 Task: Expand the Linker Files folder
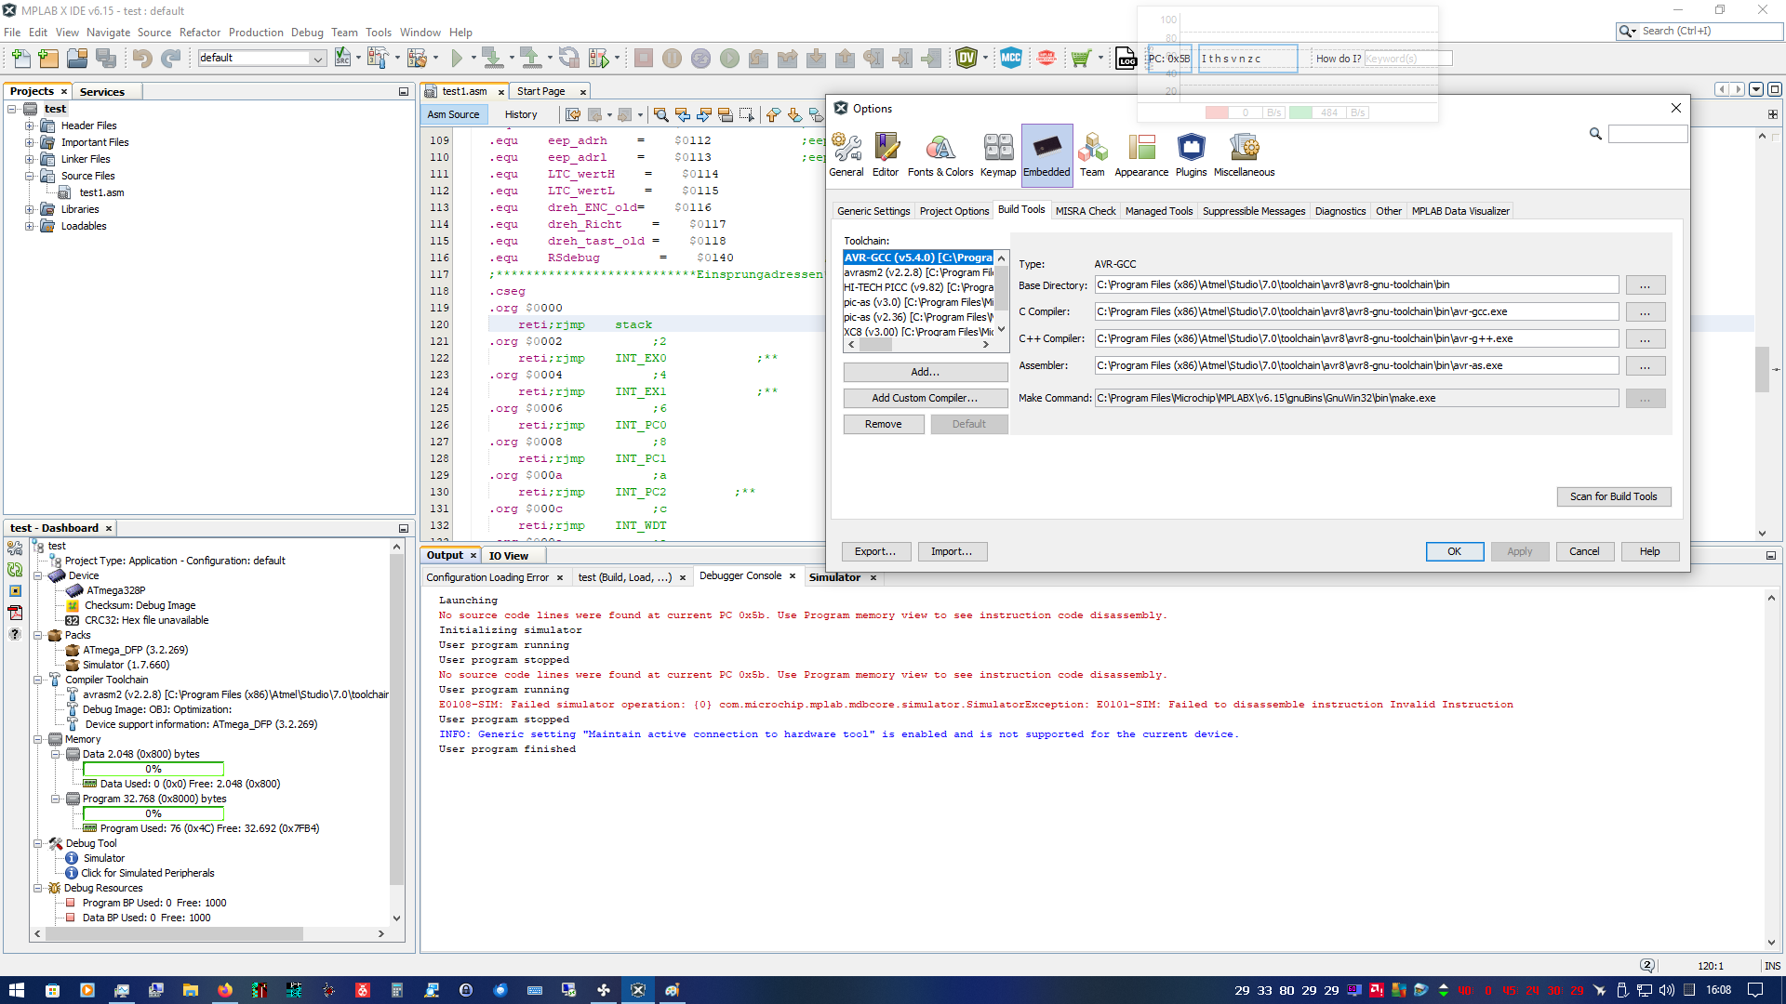coord(30,159)
